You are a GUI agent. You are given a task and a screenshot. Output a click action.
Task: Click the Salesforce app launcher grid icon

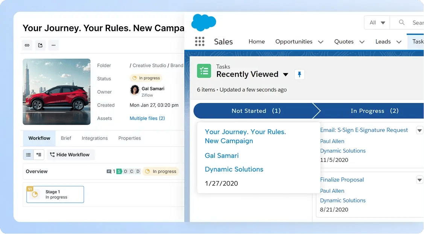point(199,41)
